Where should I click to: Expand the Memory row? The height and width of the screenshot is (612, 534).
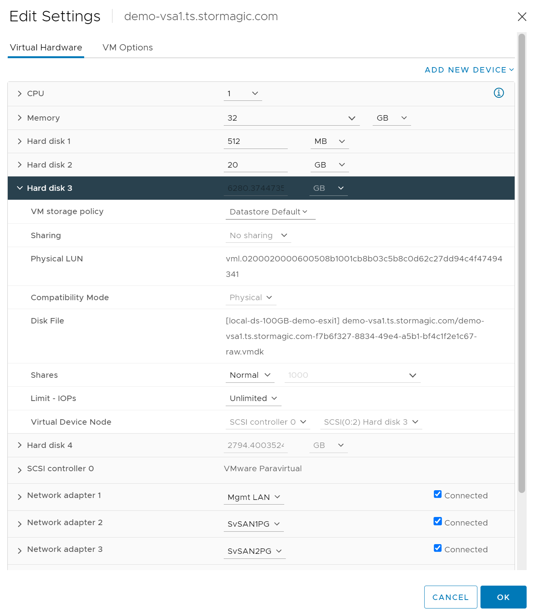tap(20, 118)
